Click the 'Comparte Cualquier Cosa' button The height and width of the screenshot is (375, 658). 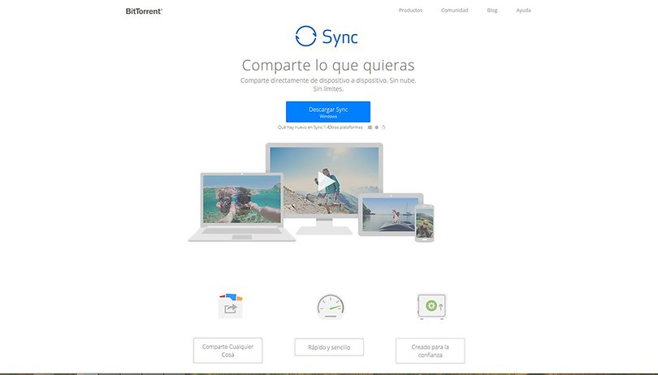228,351
